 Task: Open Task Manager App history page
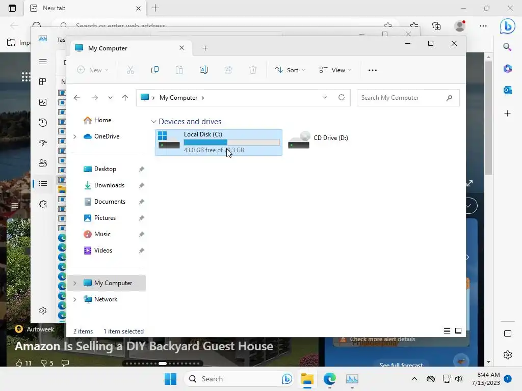[x=43, y=123]
